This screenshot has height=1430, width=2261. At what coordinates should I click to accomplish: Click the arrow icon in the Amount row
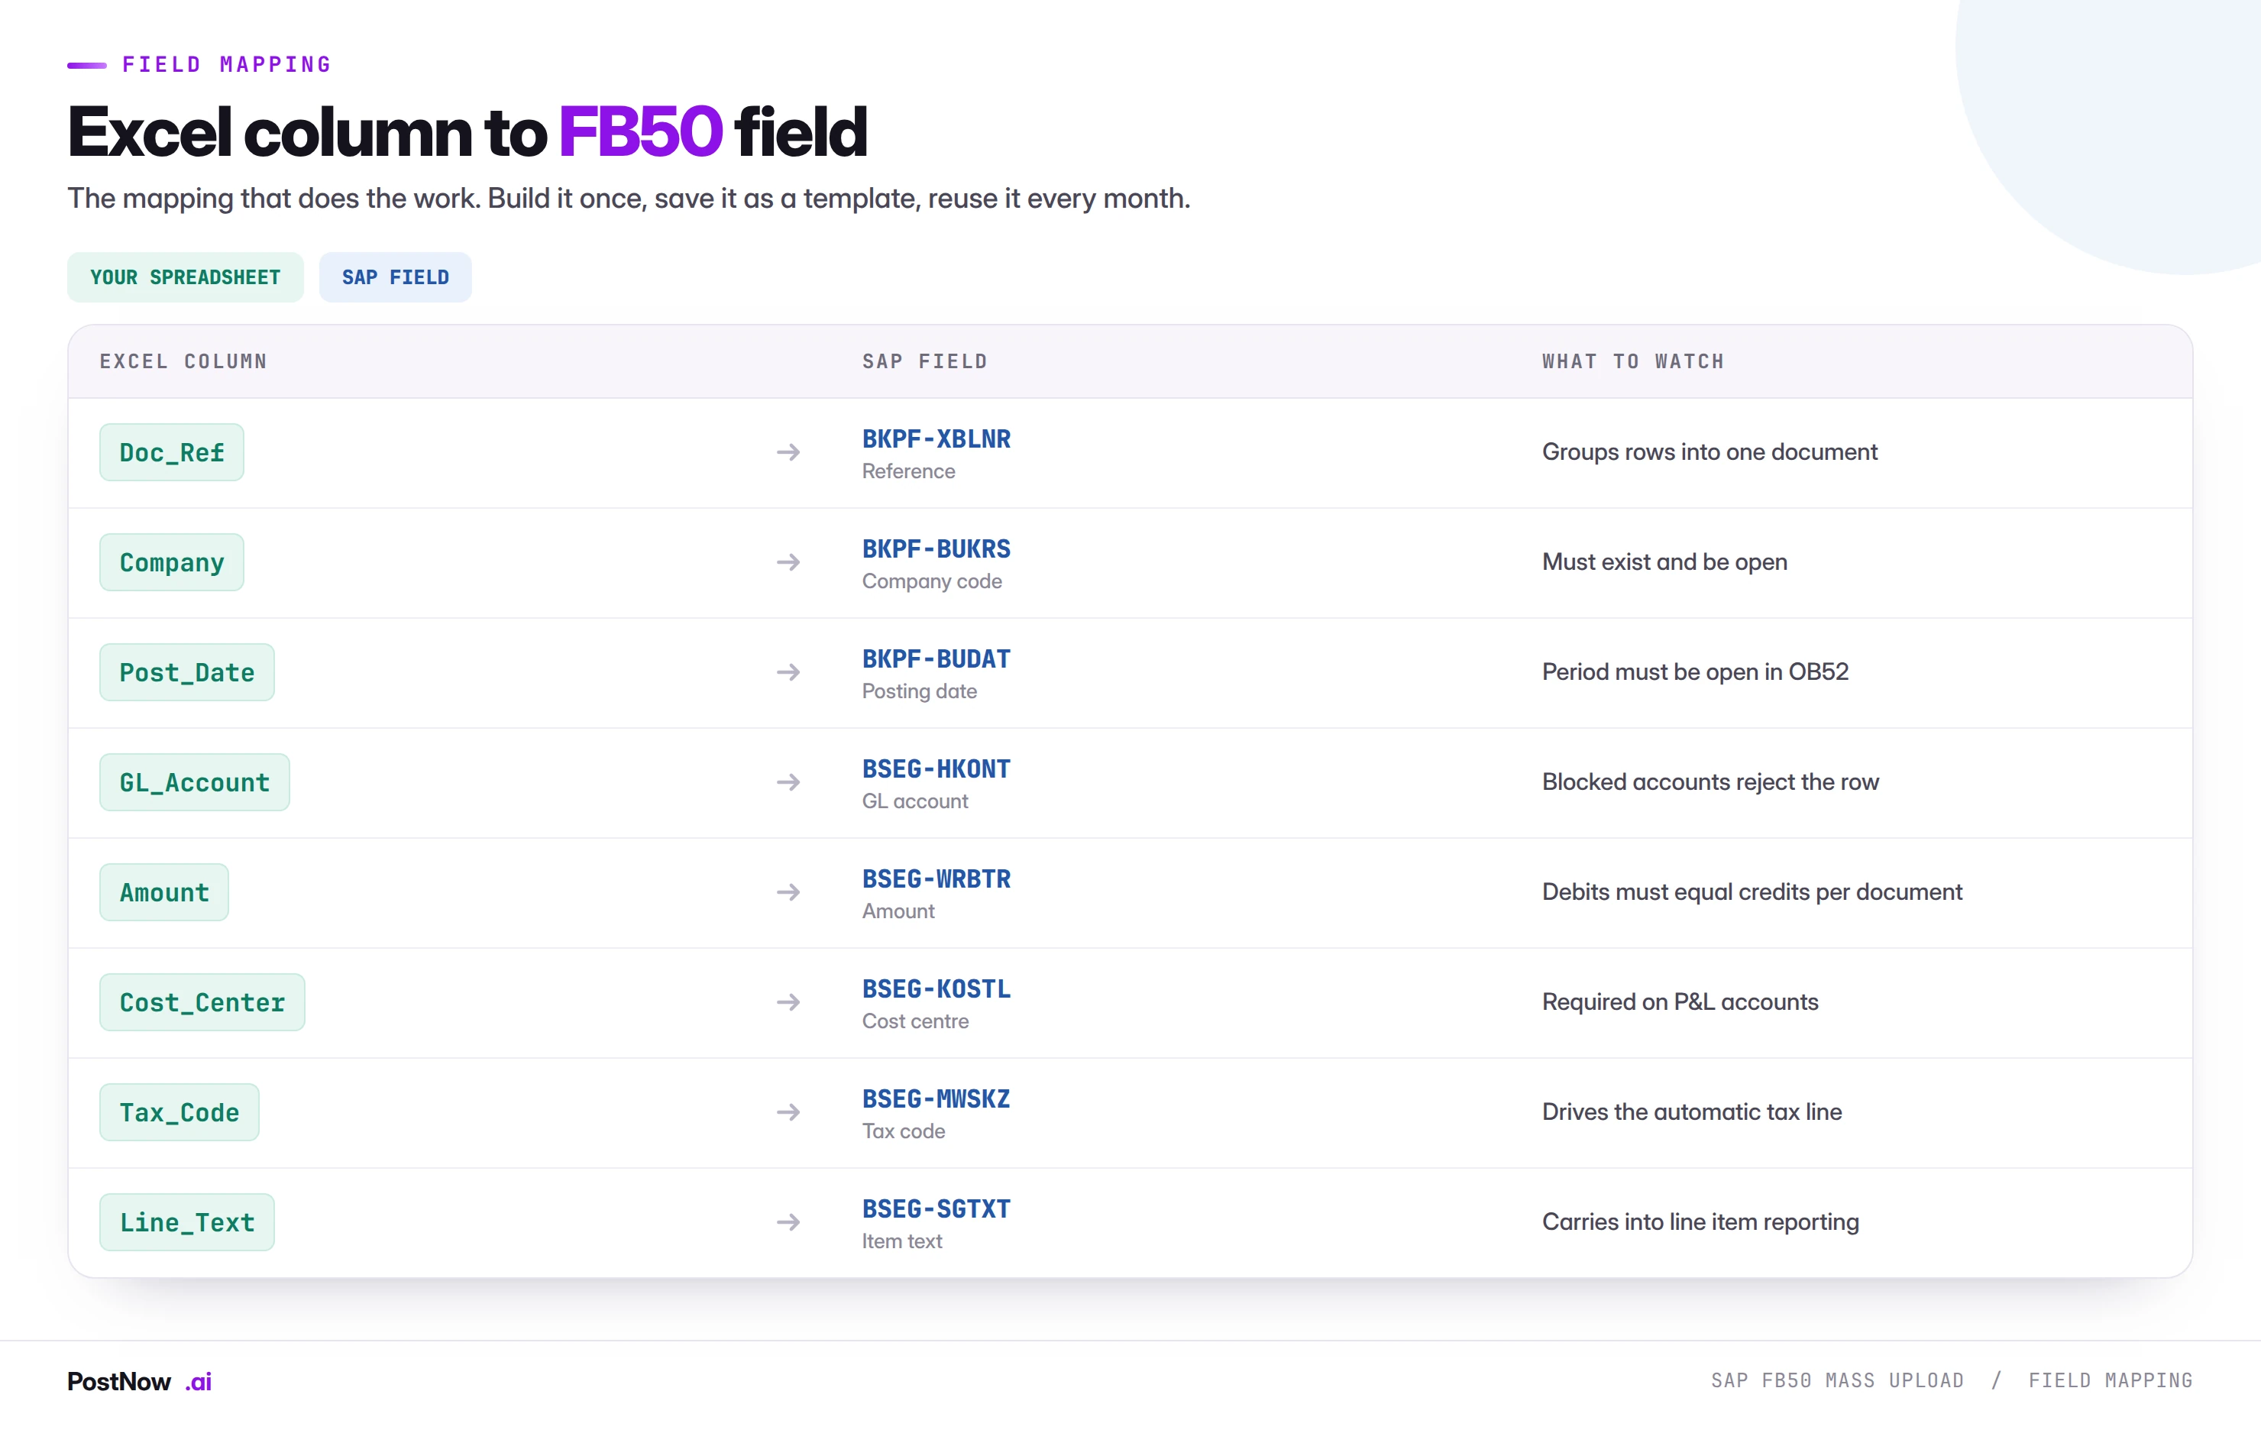[x=789, y=892]
